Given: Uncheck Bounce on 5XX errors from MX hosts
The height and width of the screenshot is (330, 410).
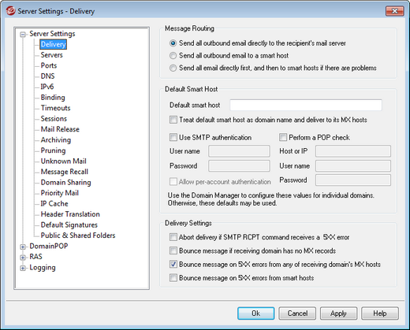Looking at the screenshot, I should (173, 264).
